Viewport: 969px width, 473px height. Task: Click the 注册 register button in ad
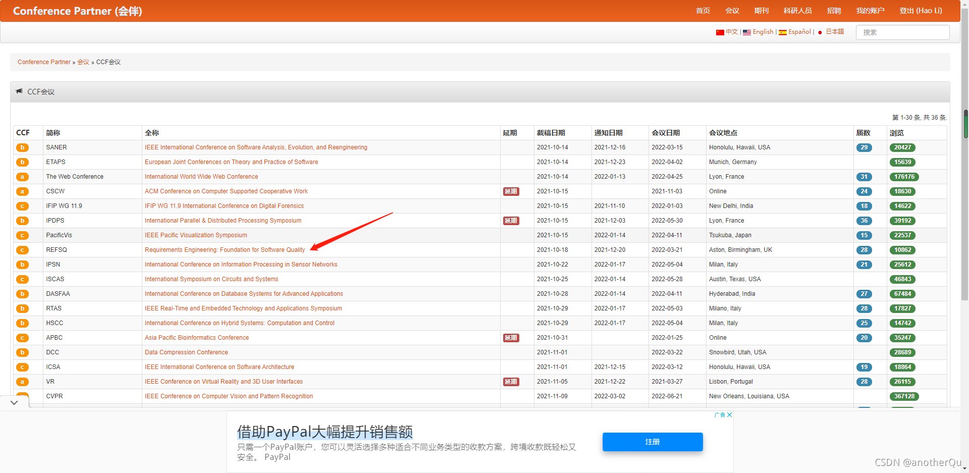coord(653,442)
